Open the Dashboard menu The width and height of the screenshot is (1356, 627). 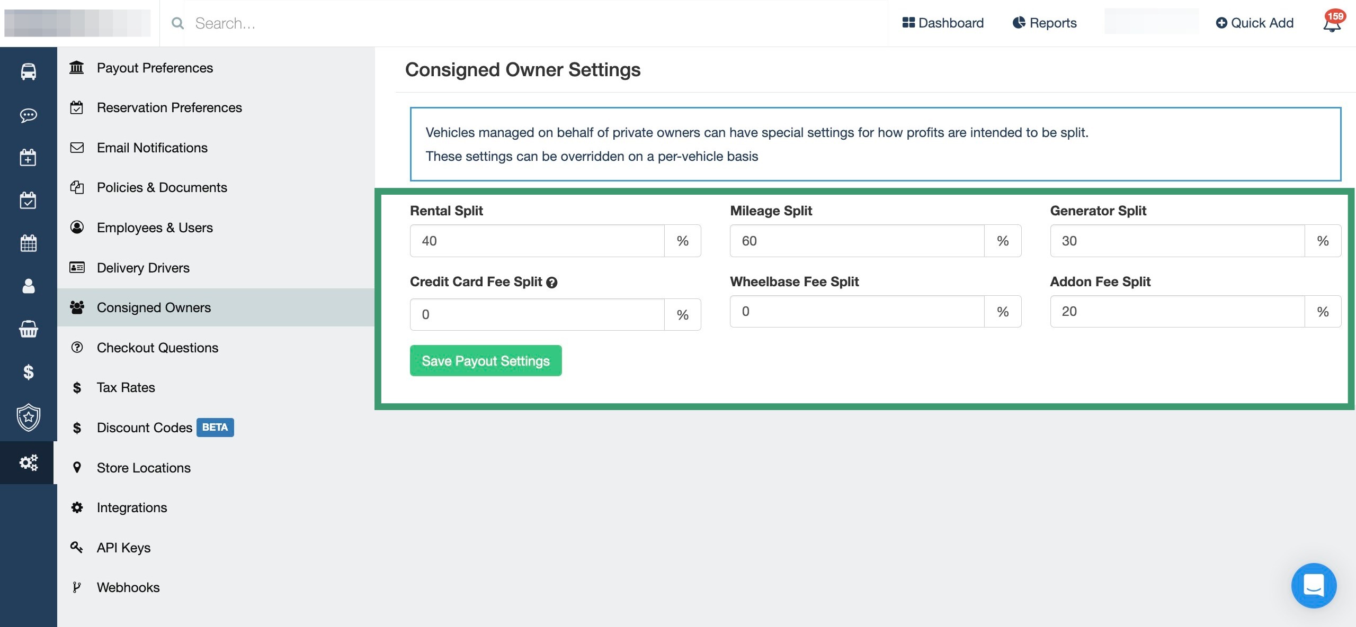point(943,23)
